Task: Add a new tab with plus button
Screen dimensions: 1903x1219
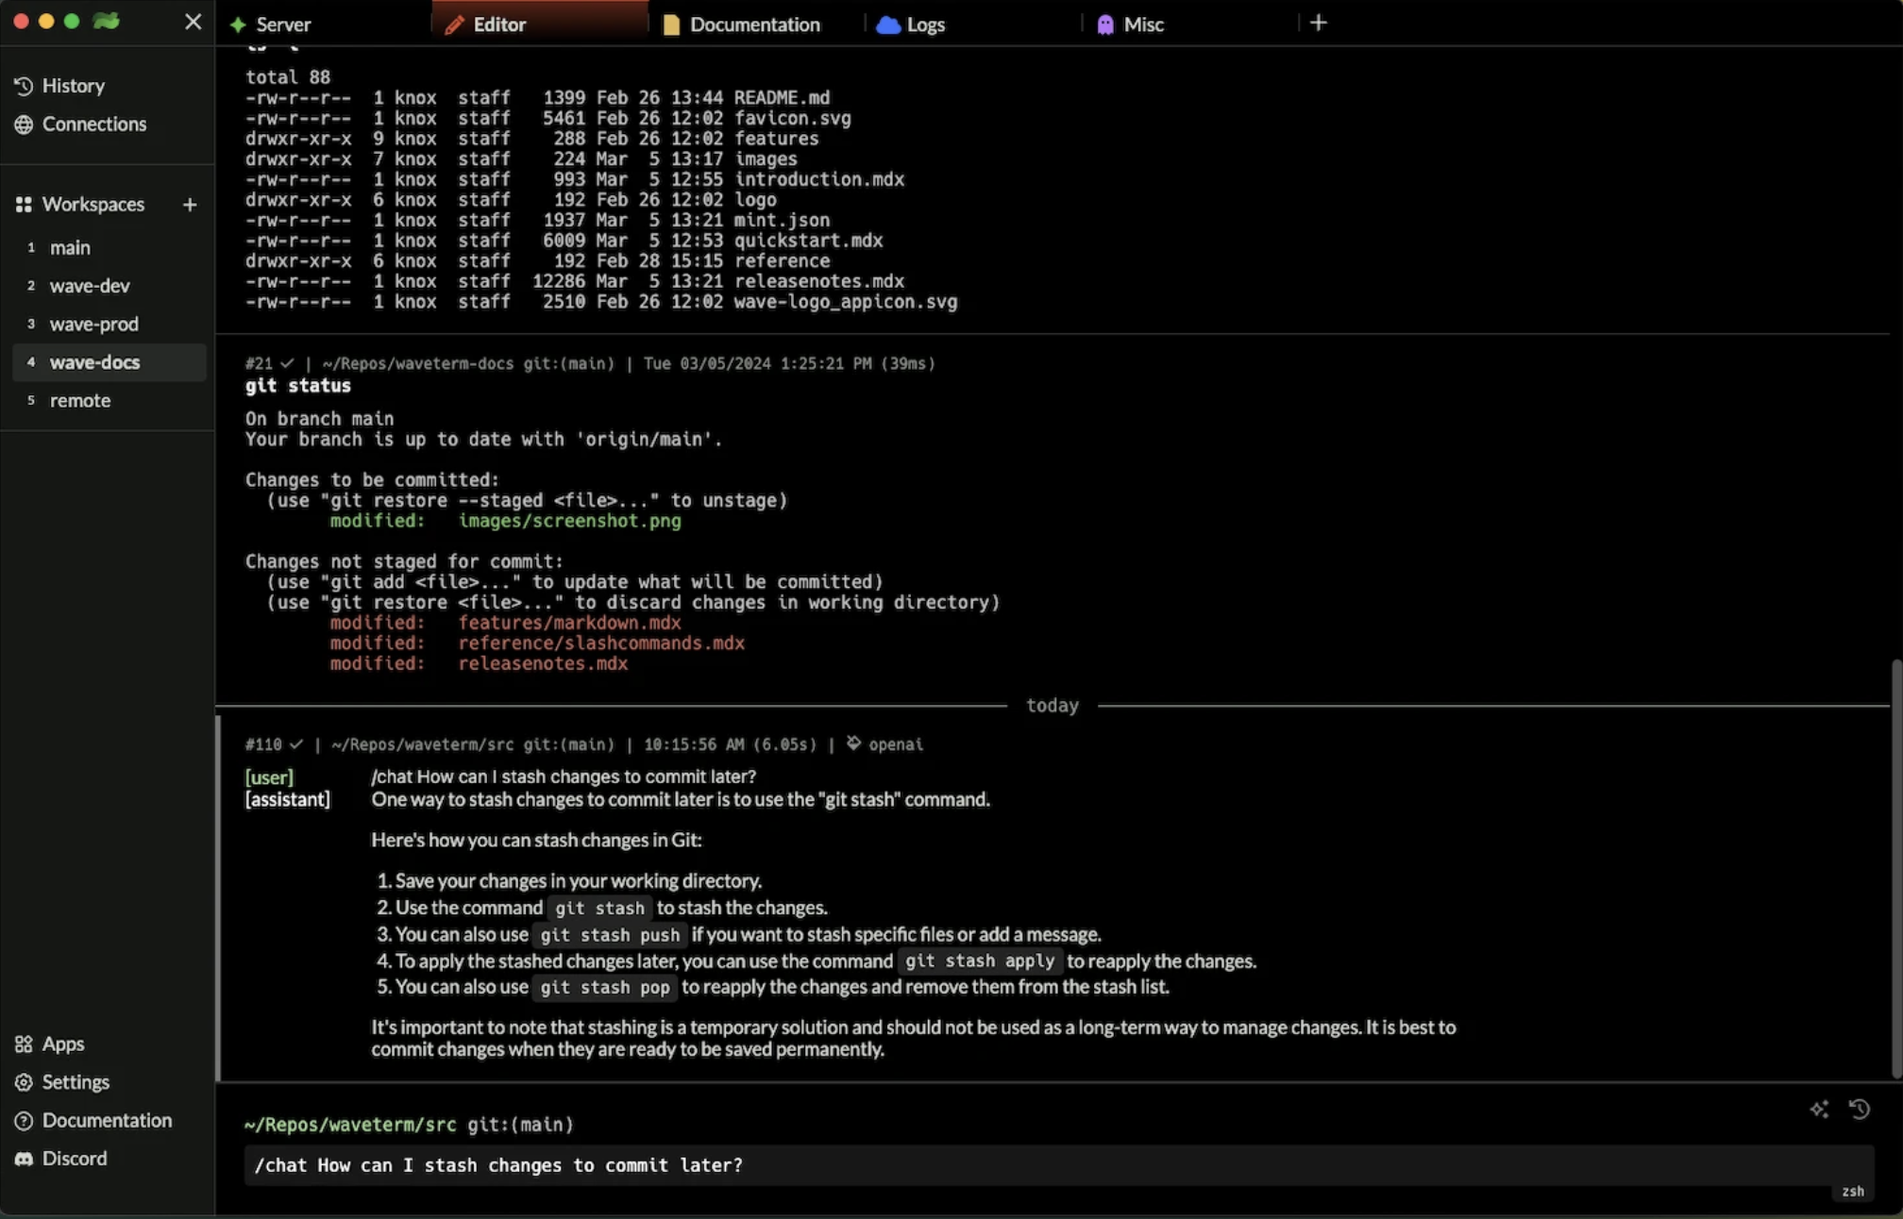Action: click(1319, 23)
